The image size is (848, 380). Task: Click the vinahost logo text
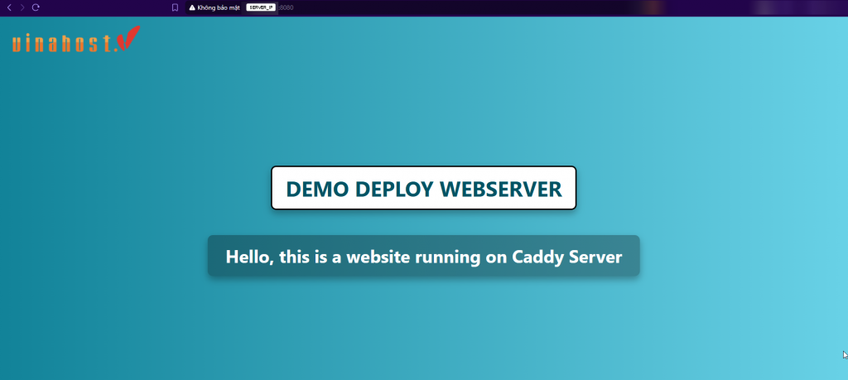tap(63, 45)
